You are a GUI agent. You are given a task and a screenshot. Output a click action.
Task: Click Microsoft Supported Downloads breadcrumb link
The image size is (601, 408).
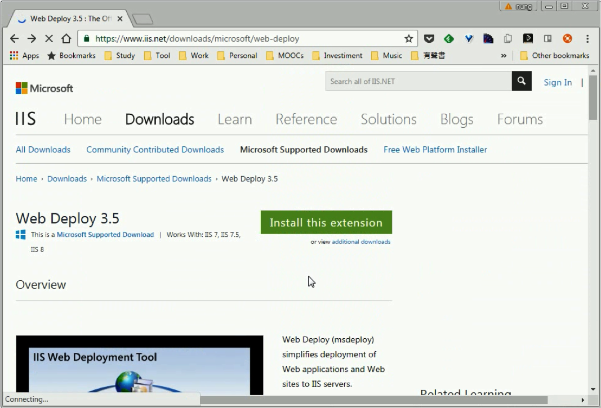click(154, 179)
